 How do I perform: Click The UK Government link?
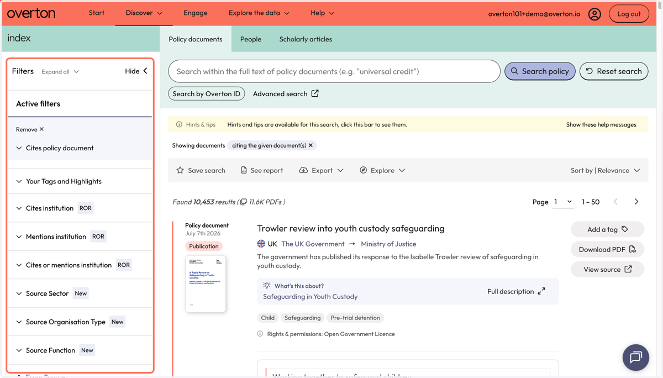coord(313,244)
